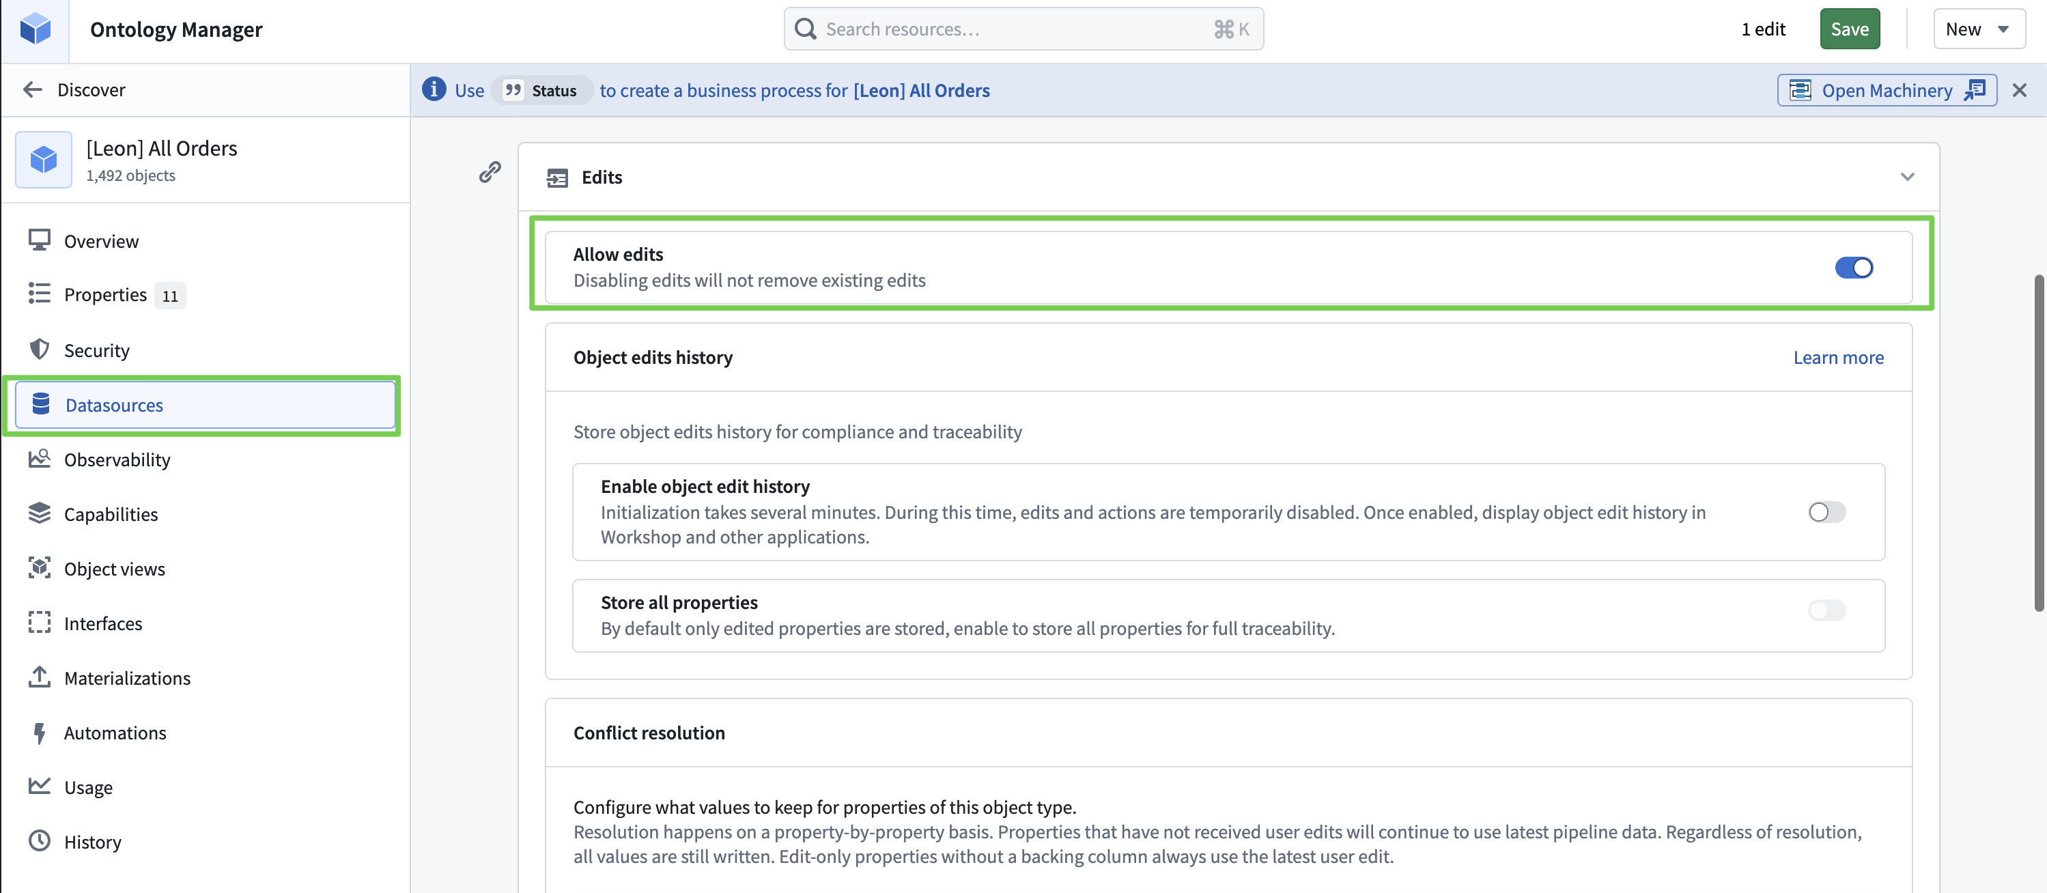The width and height of the screenshot is (2047, 893).
Task: Toggle the Store all properties switch
Action: point(1826,611)
